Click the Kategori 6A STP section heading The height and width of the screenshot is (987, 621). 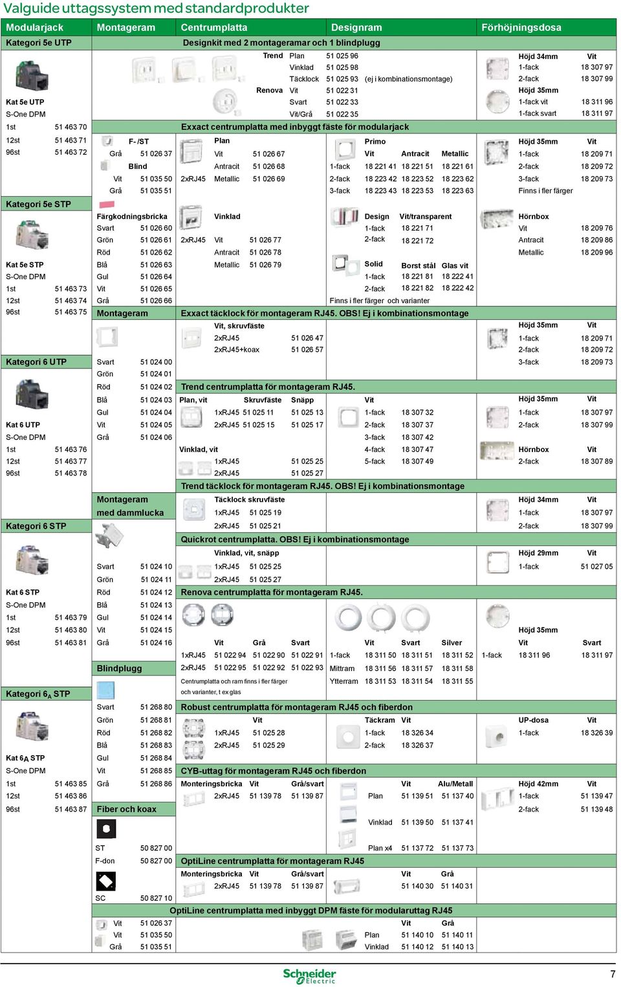[x=38, y=694]
